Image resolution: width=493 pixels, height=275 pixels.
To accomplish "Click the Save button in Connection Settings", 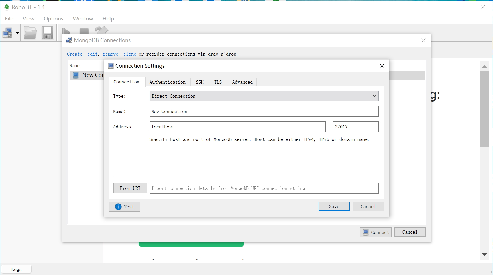I will (x=334, y=206).
